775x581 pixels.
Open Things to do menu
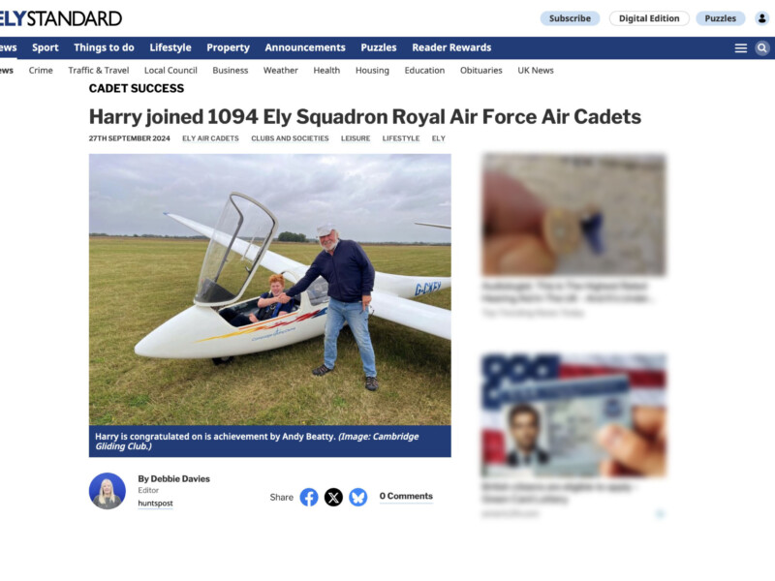click(x=104, y=47)
